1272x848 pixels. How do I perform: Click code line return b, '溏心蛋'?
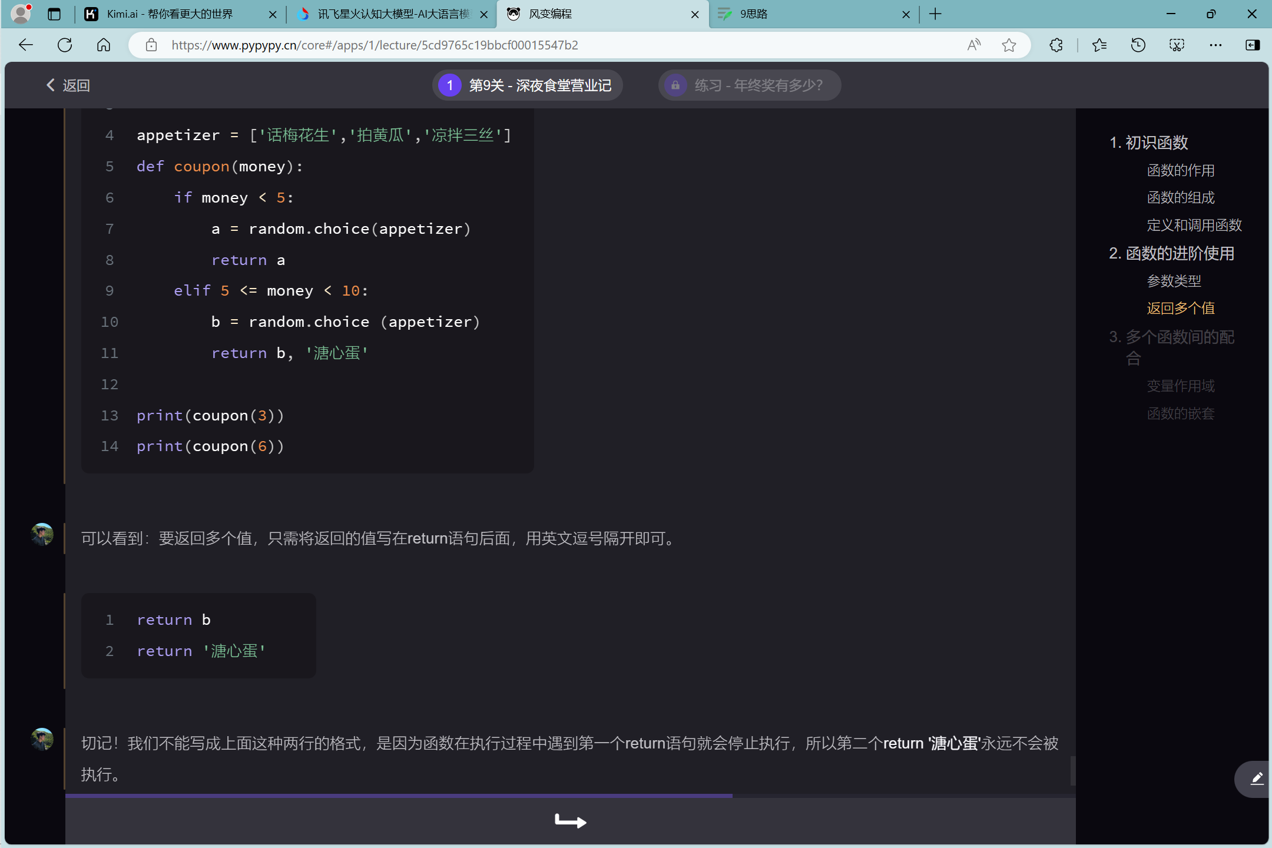[290, 353]
